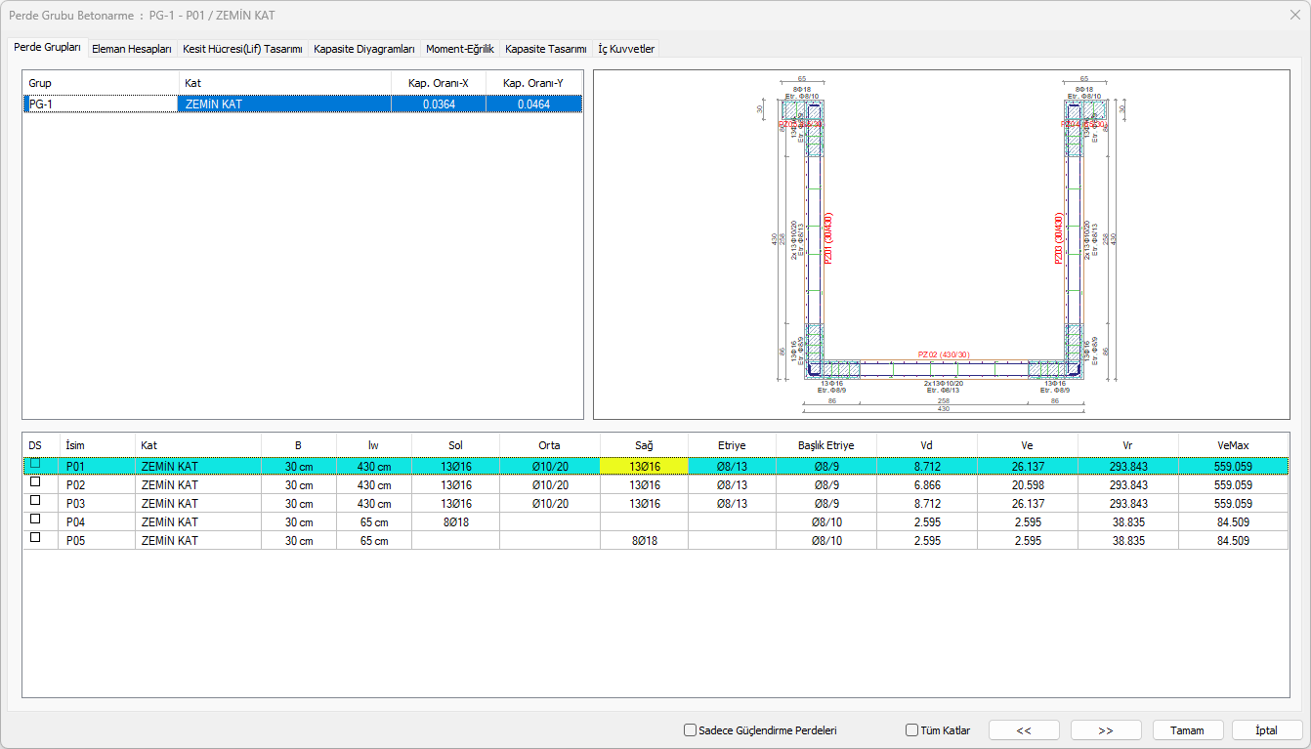Switch to Eleman Hesapları tab
This screenshot has width=1311, height=749.
pyautogui.click(x=132, y=49)
